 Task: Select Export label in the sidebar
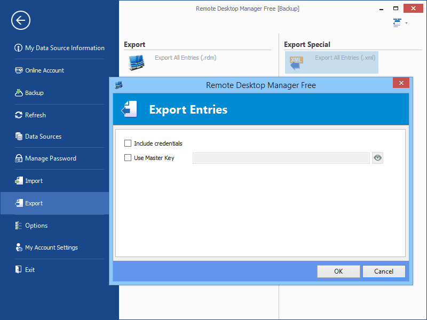[34, 203]
